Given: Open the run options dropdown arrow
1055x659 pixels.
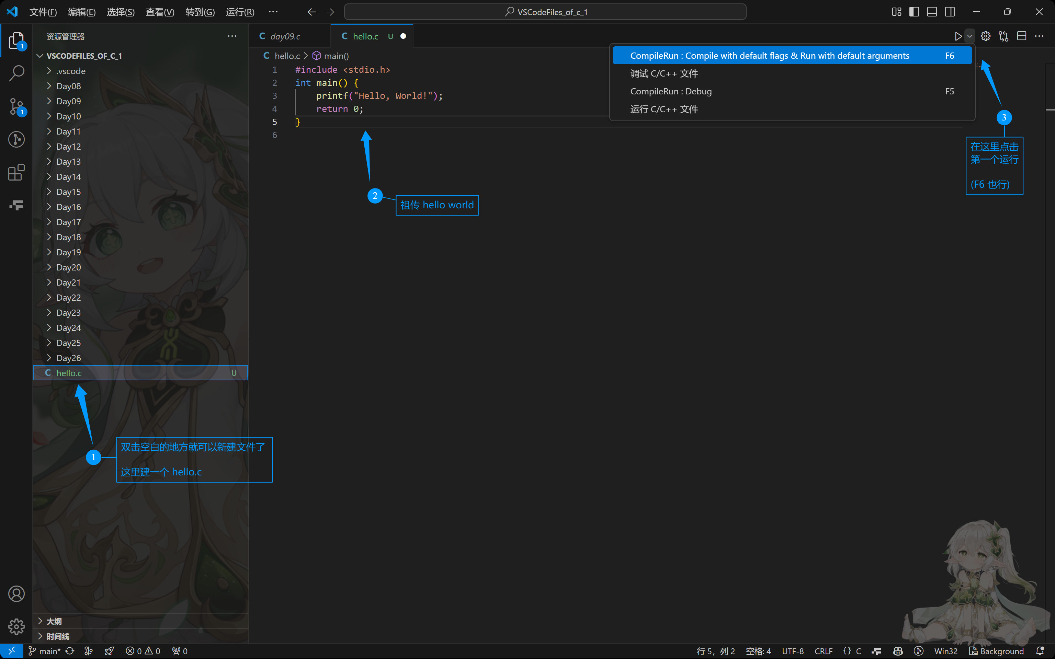Looking at the screenshot, I should pyautogui.click(x=969, y=36).
